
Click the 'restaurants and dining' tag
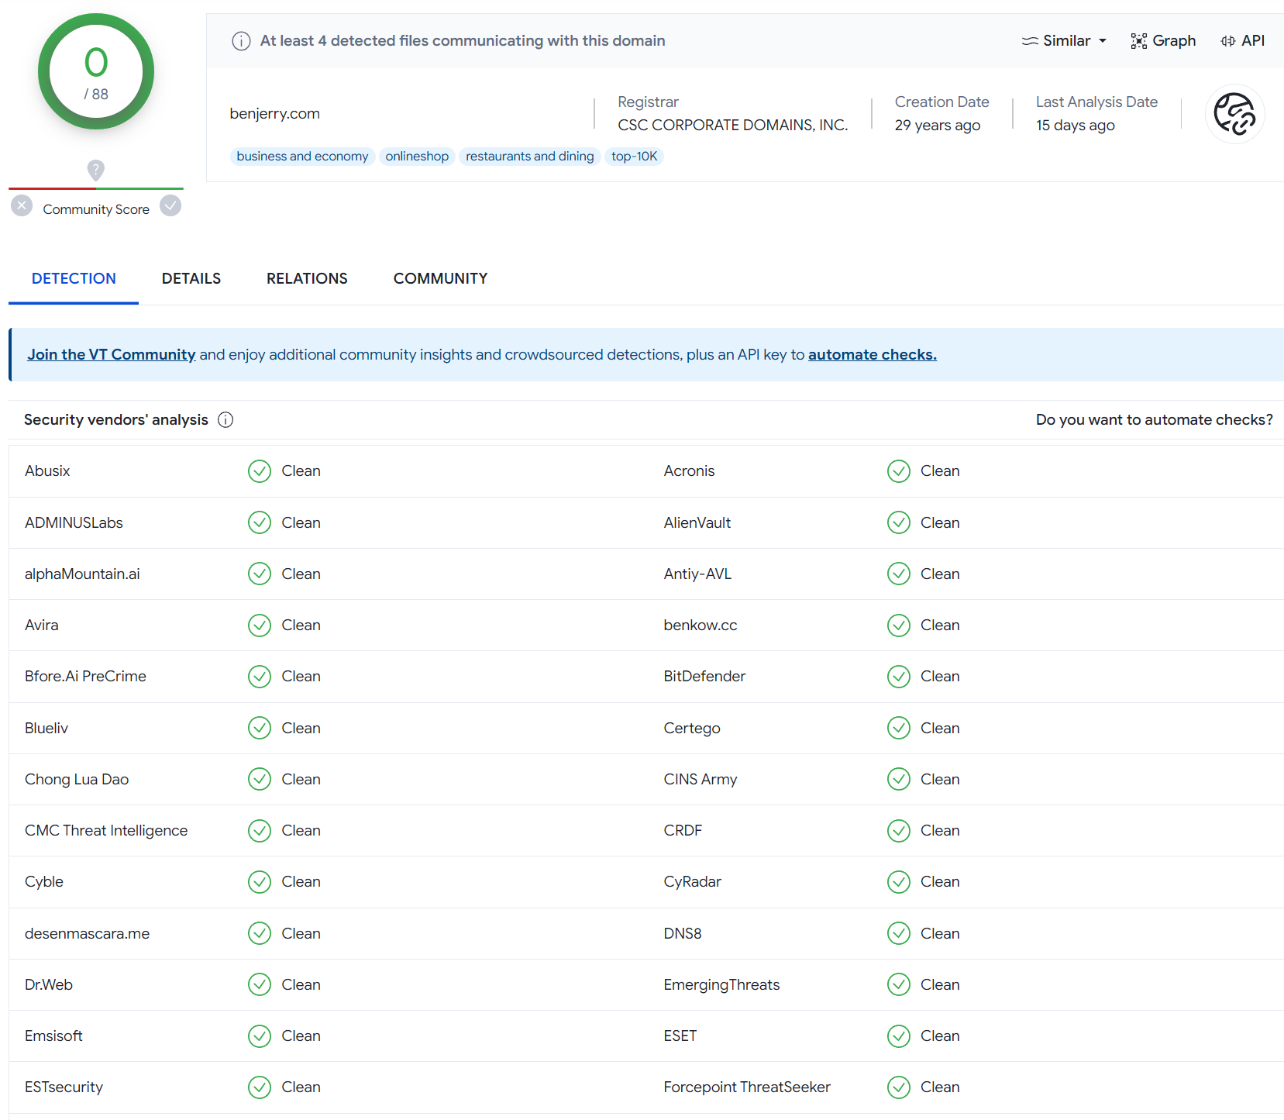point(530,157)
